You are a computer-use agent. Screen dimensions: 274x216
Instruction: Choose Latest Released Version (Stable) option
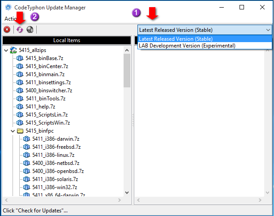point(205,39)
